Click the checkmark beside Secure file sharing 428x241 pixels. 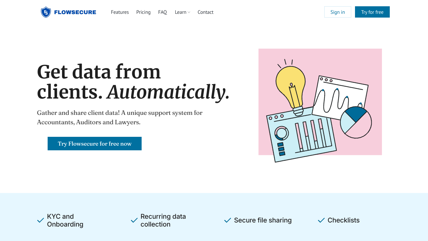(227, 220)
